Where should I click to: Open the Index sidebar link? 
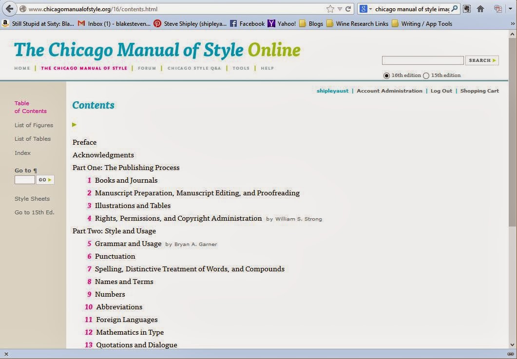[x=22, y=153]
